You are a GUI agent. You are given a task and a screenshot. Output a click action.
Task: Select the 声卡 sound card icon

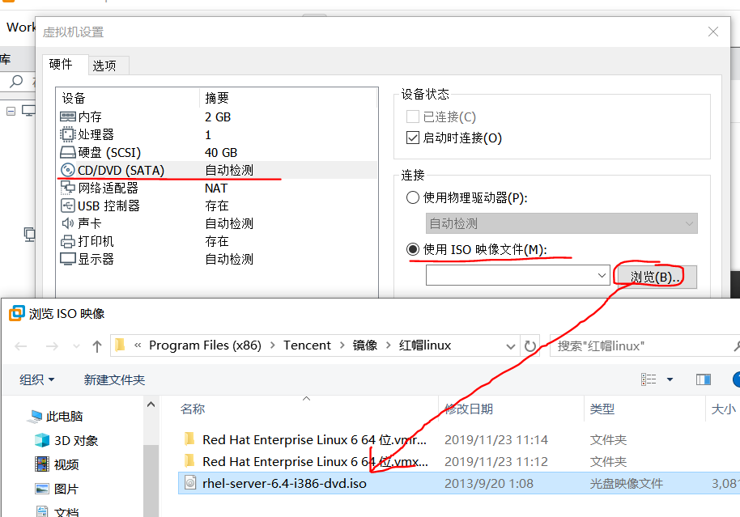(x=67, y=223)
